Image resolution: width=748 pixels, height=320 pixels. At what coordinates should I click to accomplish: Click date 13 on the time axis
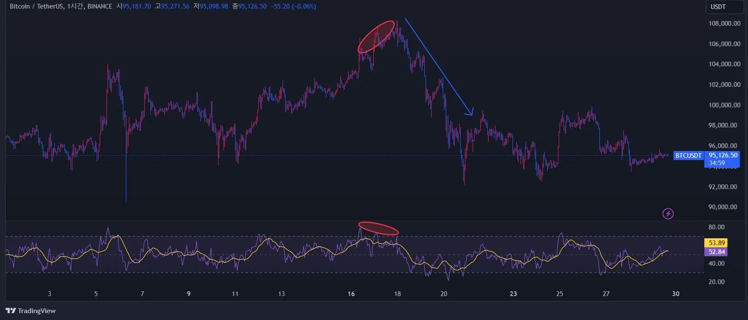tap(281, 294)
